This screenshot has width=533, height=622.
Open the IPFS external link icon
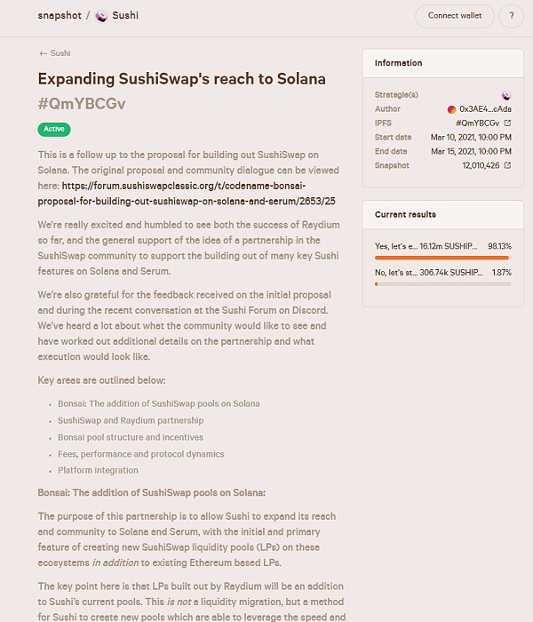pos(507,124)
